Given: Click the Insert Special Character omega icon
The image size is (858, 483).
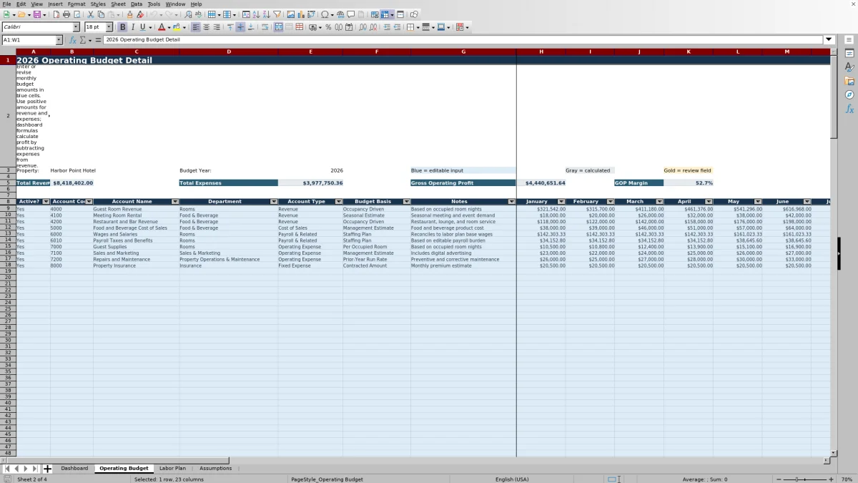Looking at the screenshot, I should [325, 14].
